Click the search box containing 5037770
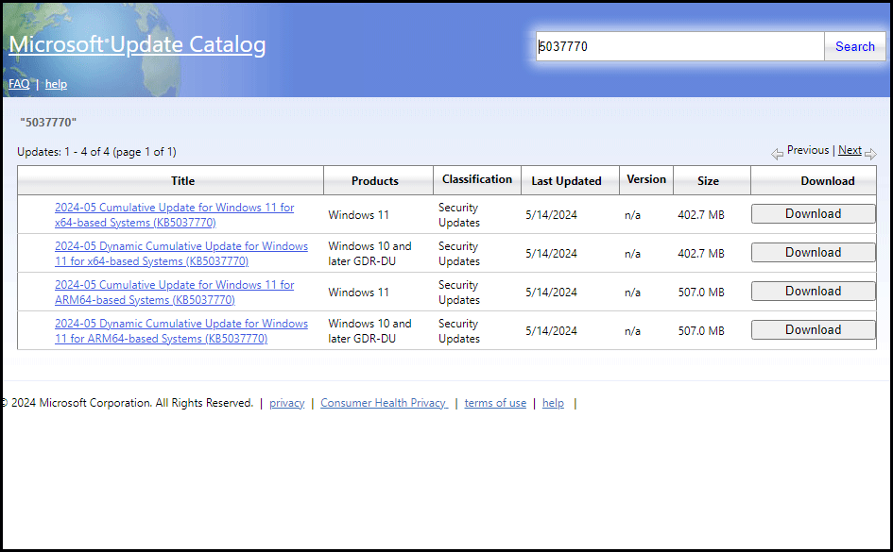Image resolution: width=893 pixels, height=552 pixels. tap(680, 46)
